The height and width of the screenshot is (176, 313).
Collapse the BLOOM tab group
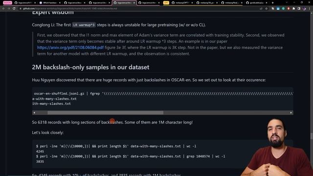8,3
